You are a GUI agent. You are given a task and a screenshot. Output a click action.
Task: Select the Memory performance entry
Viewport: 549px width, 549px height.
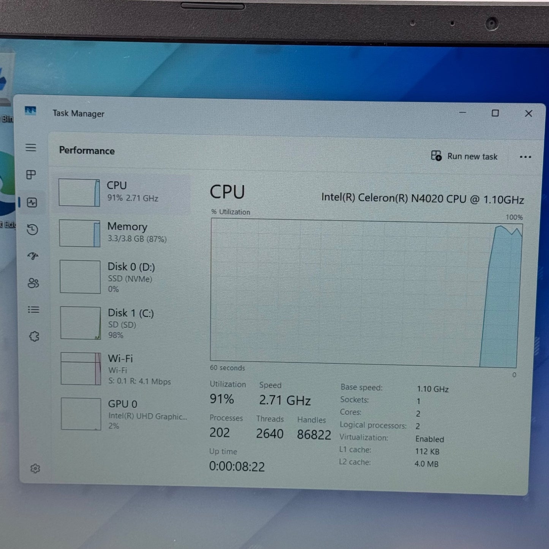(x=125, y=233)
